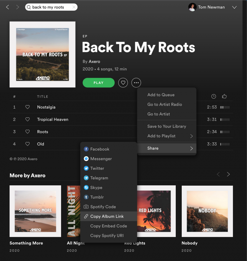Open the Axero artist link

[94, 62]
